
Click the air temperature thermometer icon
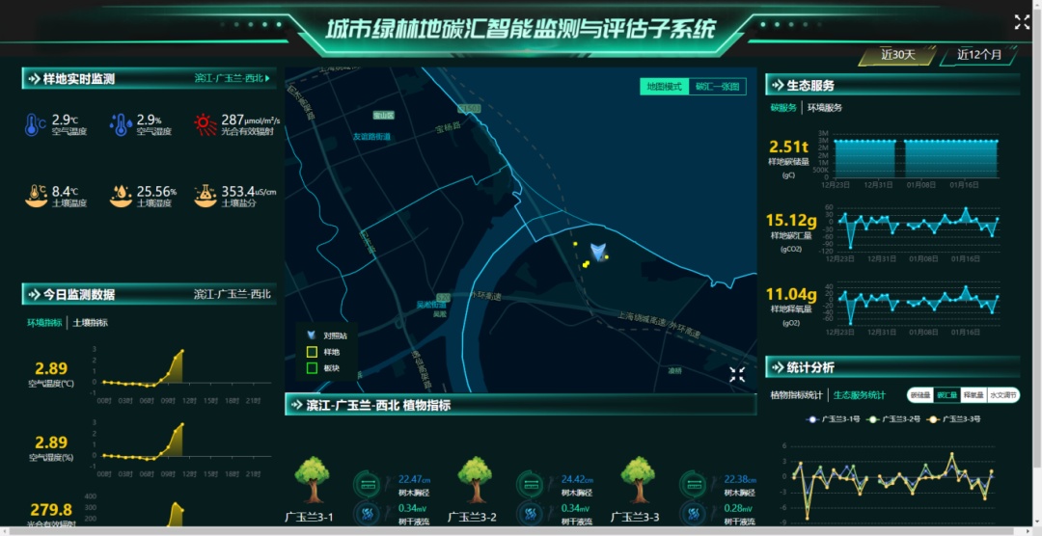[x=35, y=125]
